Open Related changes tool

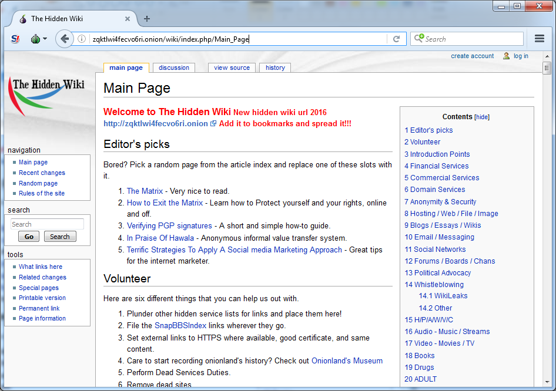click(x=42, y=277)
